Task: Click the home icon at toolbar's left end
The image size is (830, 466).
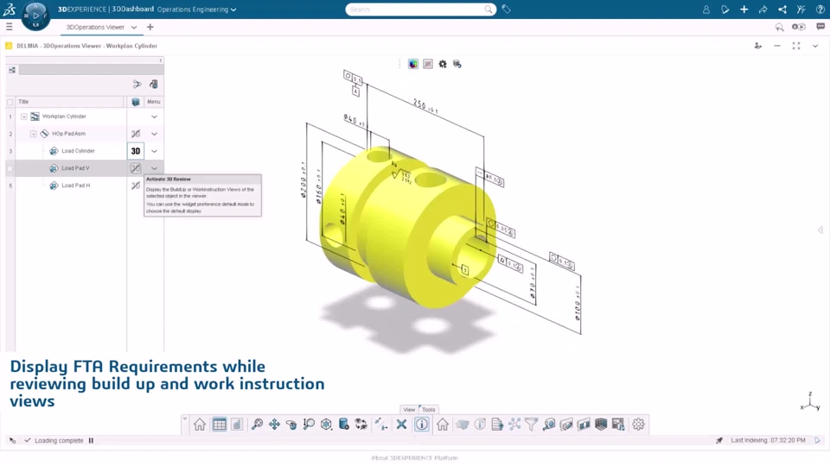Action: [x=200, y=425]
